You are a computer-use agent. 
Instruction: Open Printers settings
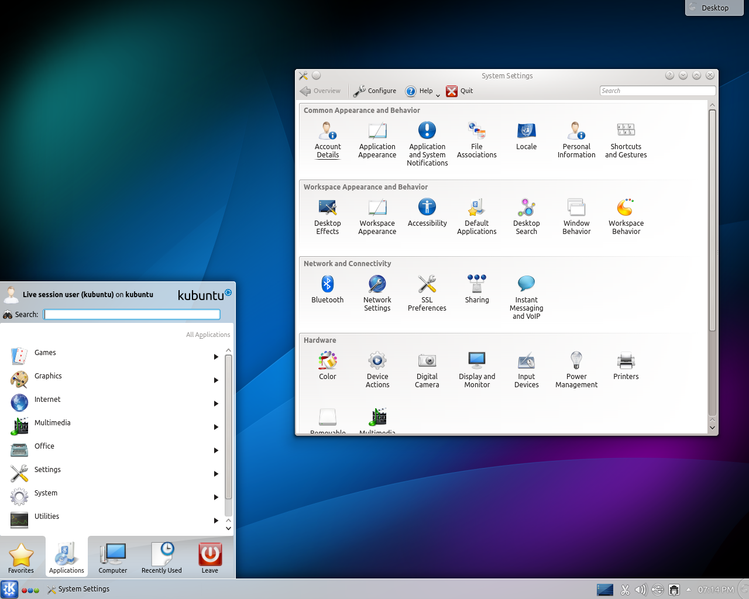(x=626, y=366)
